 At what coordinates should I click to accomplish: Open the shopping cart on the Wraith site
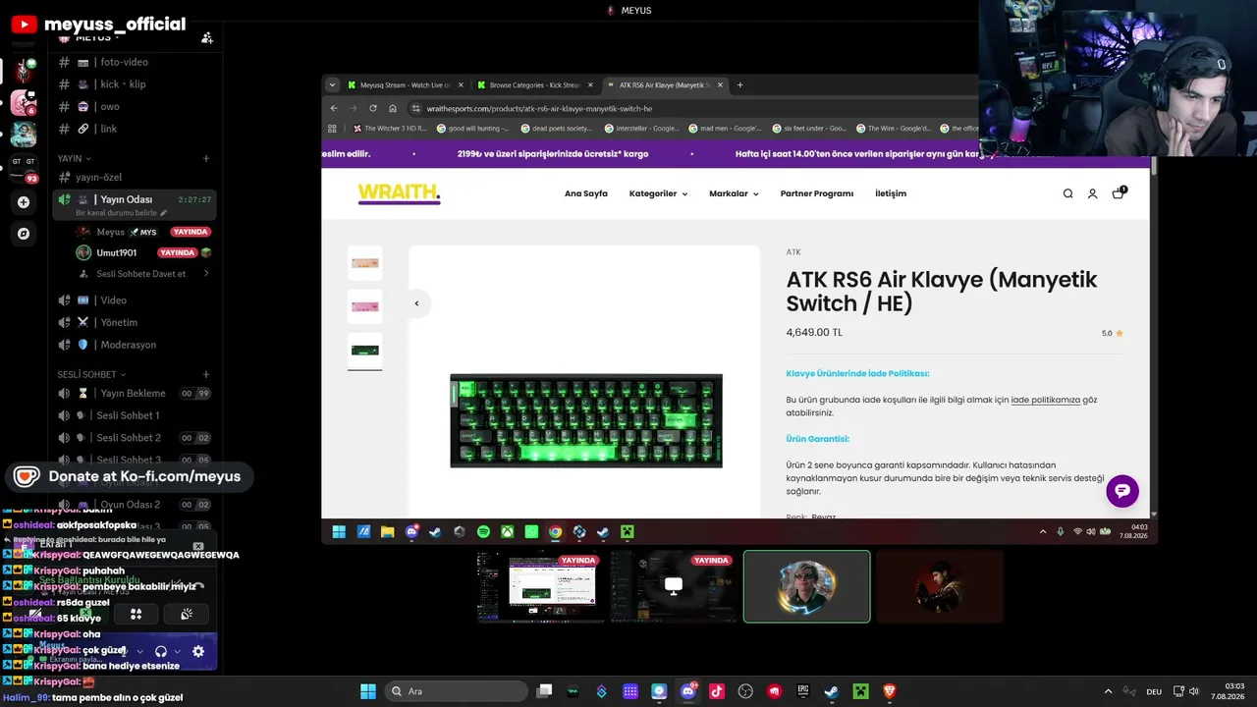click(x=1118, y=193)
